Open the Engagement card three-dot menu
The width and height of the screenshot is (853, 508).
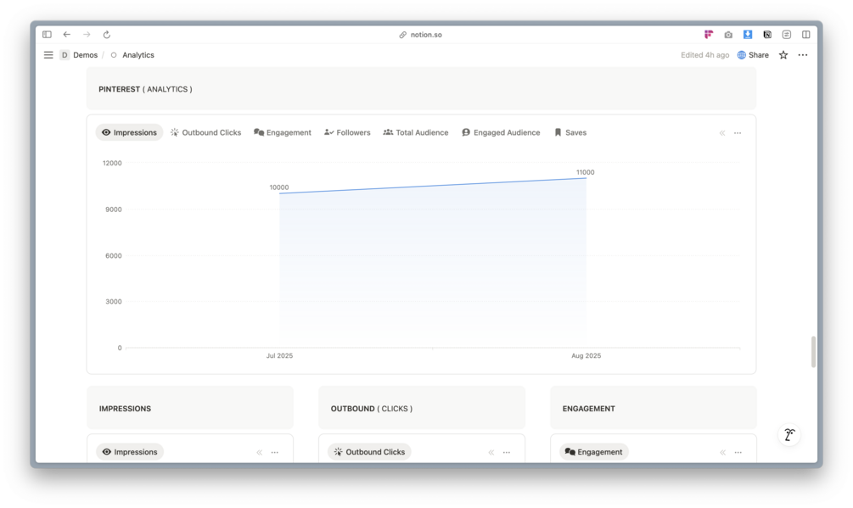click(738, 452)
